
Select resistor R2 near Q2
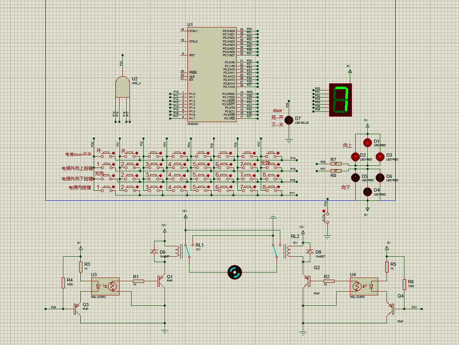click(x=329, y=281)
